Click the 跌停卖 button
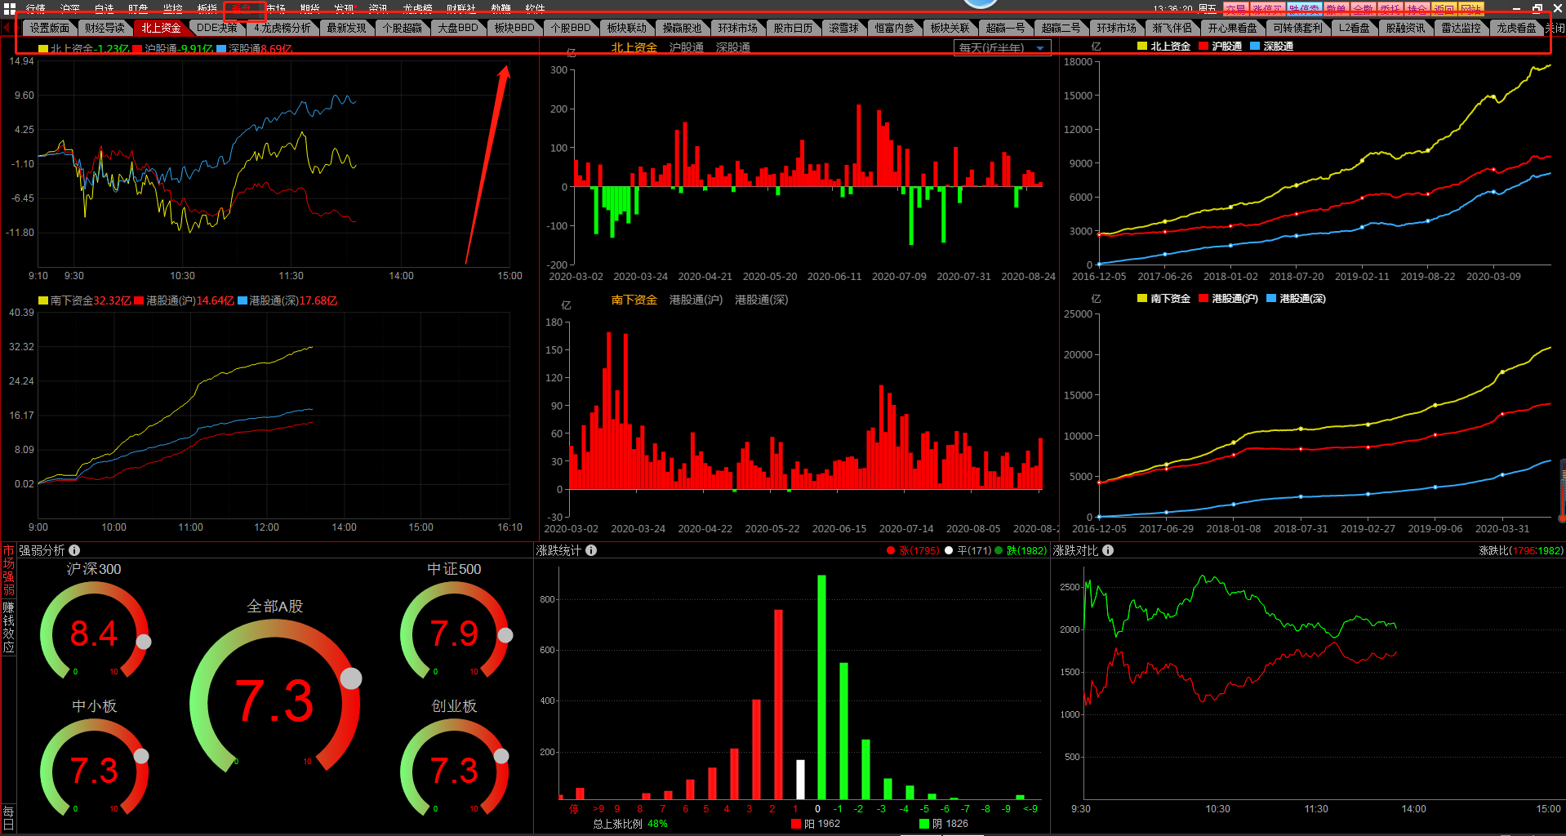Screen dimensions: 1566x836 tap(1304, 9)
